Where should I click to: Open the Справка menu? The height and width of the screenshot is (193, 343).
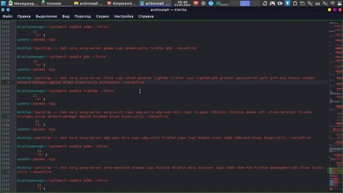click(x=146, y=17)
